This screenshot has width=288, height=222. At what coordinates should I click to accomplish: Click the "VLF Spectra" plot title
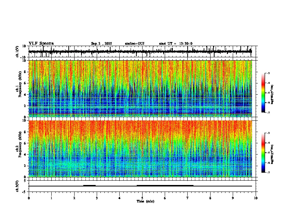(x=41, y=44)
